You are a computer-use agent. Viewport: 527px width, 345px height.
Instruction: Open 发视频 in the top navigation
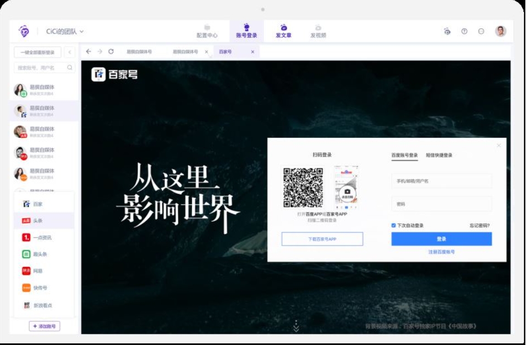pos(318,31)
